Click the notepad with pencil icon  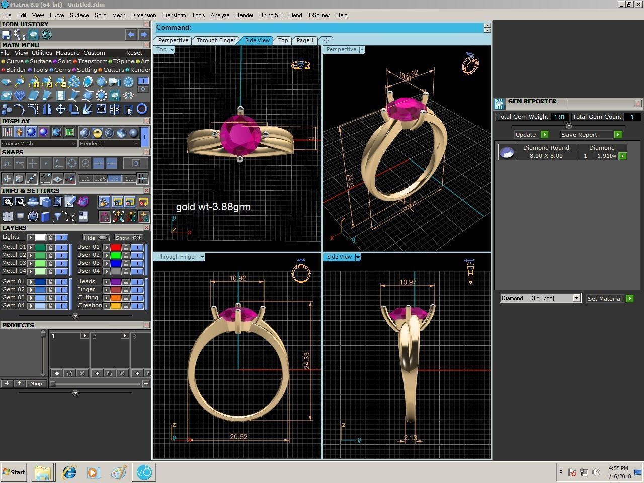(70, 202)
